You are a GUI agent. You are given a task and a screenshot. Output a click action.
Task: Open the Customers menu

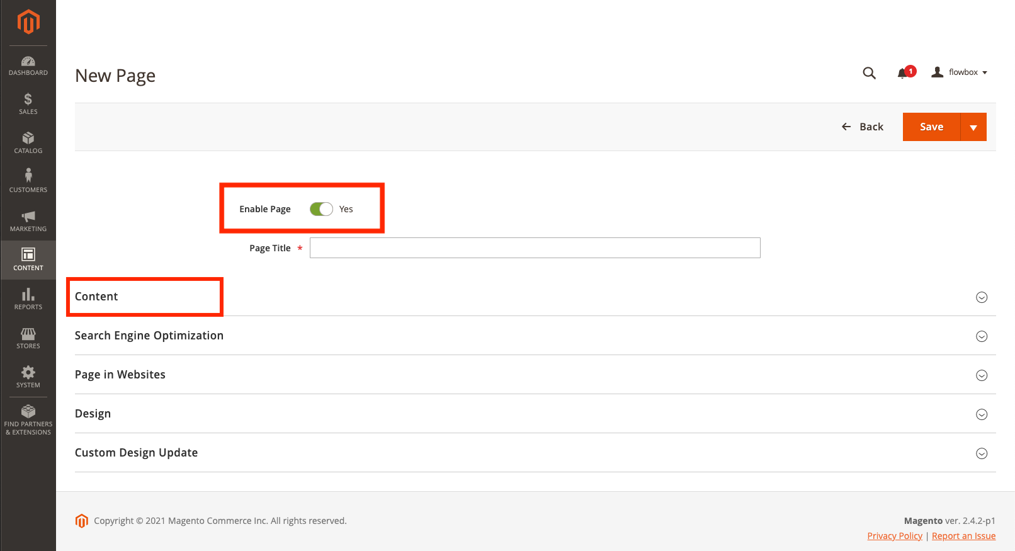coord(28,181)
